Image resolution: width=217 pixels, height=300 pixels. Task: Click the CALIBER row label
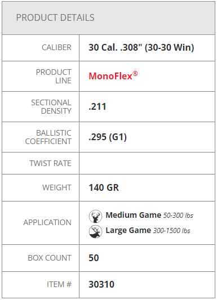(56, 47)
